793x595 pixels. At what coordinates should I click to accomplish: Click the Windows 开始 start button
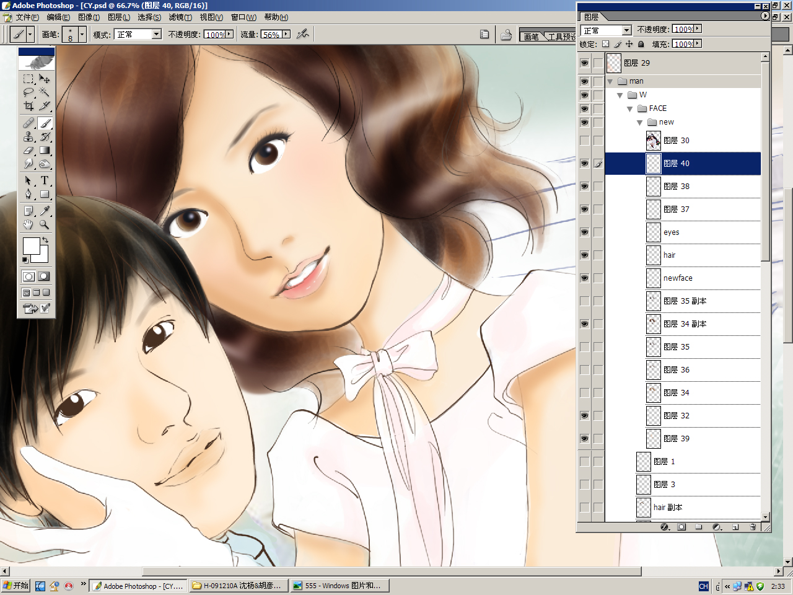(15, 586)
